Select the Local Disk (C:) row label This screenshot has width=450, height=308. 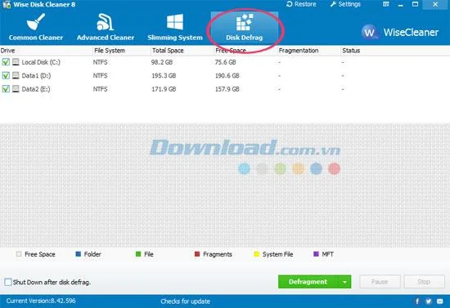(41, 62)
